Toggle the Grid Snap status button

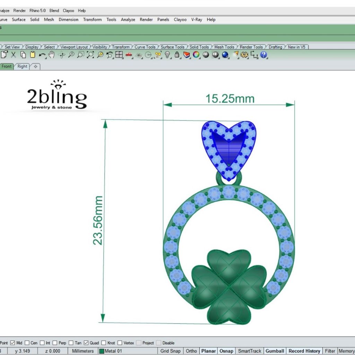pyautogui.click(x=170, y=351)
